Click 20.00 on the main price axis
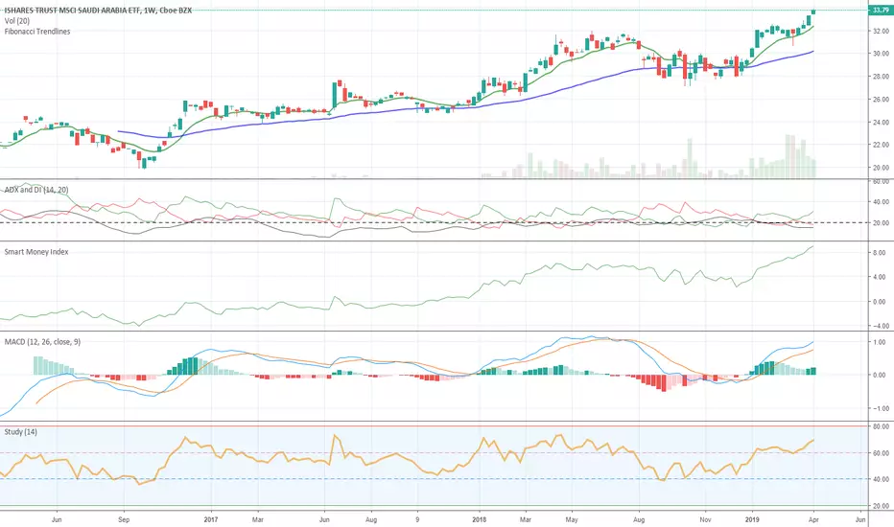The height and width of the screenshot is (527, 894). pos(881,168)
